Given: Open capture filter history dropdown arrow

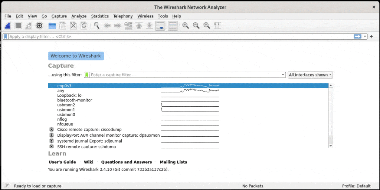Looking at the screenshot, I should click(x=283, y=75).
